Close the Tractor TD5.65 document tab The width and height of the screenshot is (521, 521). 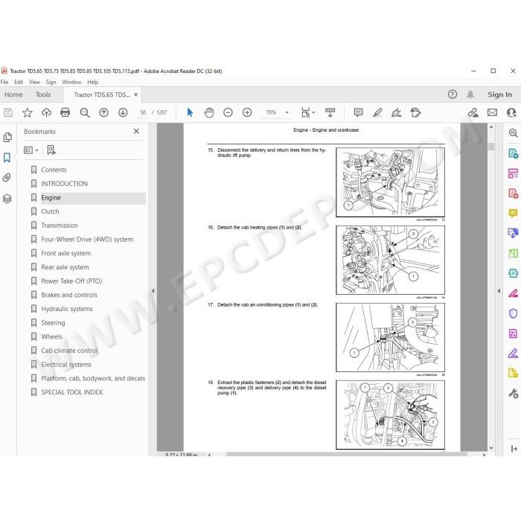[x=135, y=95]
